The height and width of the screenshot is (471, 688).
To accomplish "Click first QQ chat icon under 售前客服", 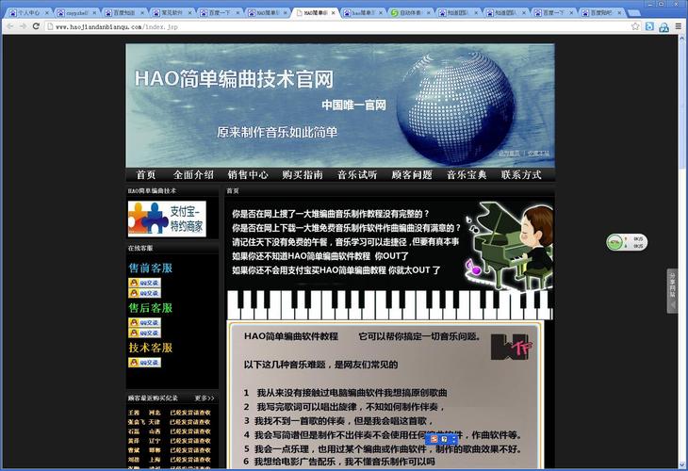I will tap(144, 283).
